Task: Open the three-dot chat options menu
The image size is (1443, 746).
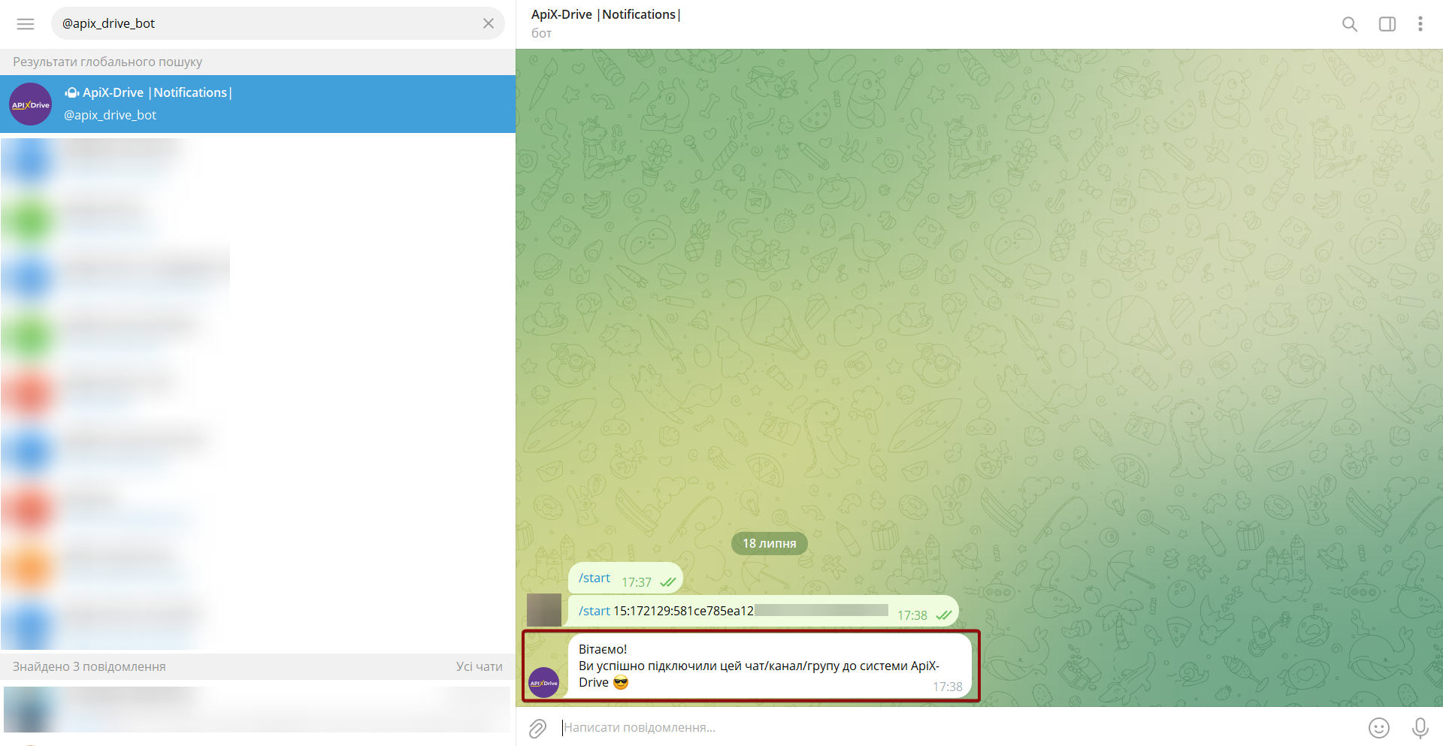Action: [1420, 24]
